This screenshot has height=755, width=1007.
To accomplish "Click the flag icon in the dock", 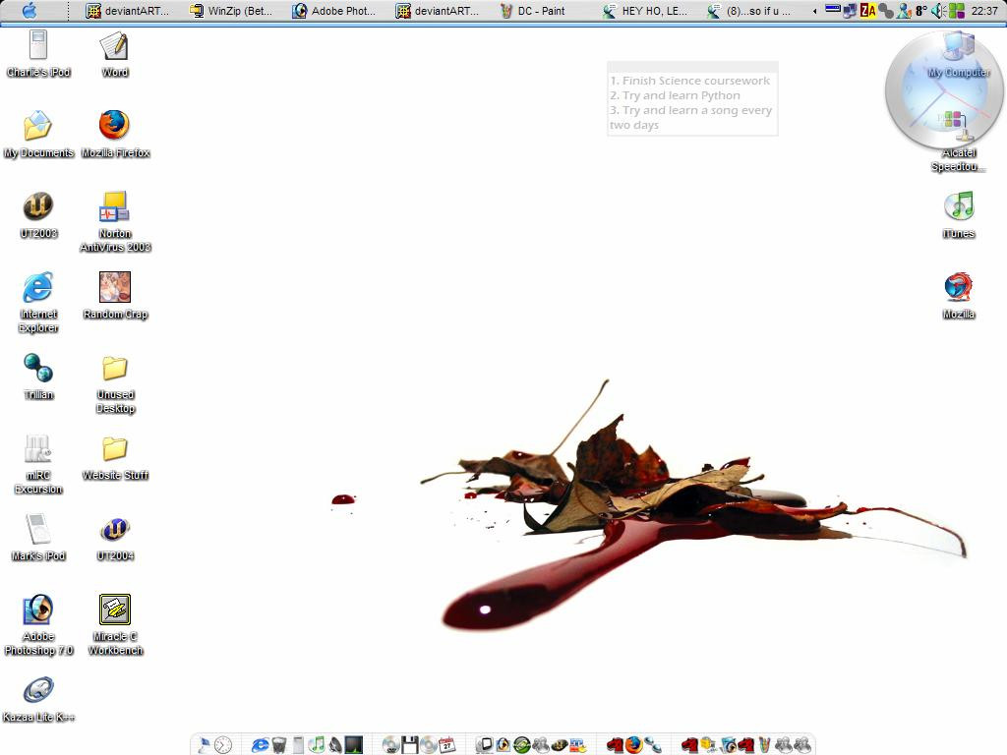I will click(206, 745).
